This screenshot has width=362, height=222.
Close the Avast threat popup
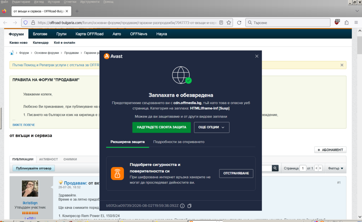pos(257,56)
